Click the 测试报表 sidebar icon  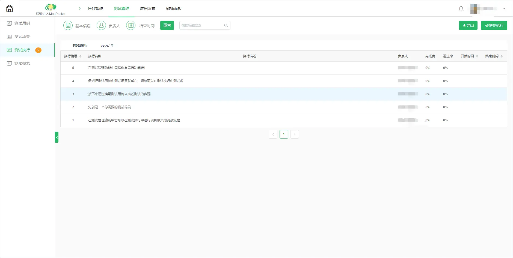[x=9, y=63]
